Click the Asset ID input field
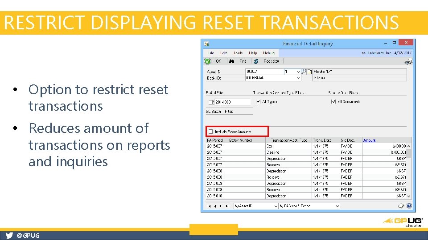The image size is (428, 240). click(x=264, y=72)
